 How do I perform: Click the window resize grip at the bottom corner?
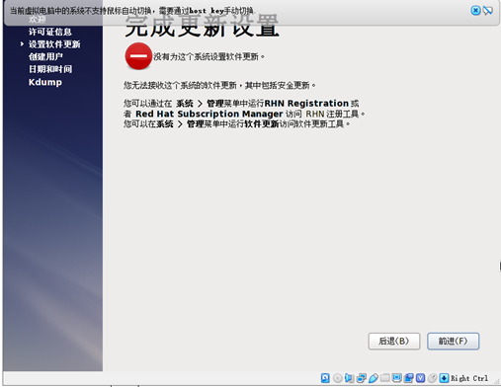click(496, 381)
